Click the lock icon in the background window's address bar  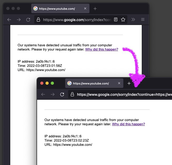click(x=38, y=19)
